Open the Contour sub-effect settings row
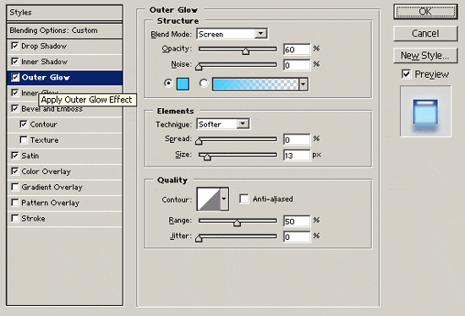Viewport: 465px width, 316px height. [x=64, y=124]
